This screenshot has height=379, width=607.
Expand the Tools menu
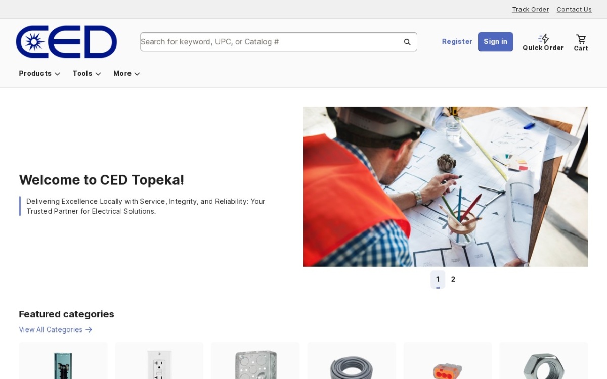(86, 74)
